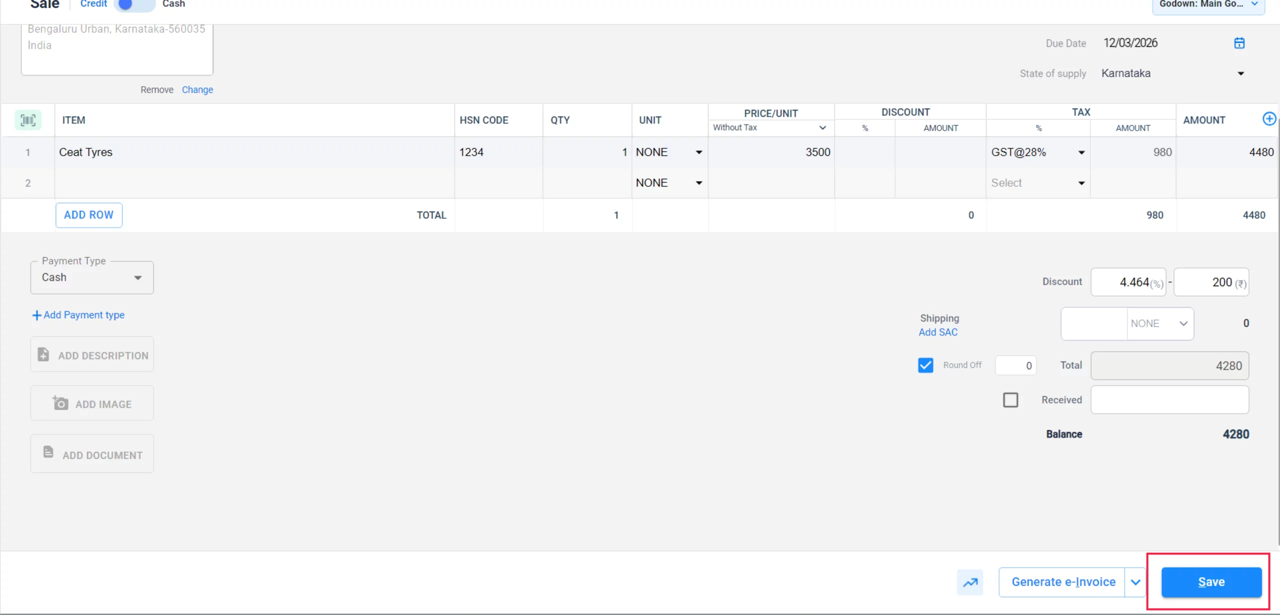Click the Add Description document icon
This screenshot has height=615, width=1280.
(43, 354)
